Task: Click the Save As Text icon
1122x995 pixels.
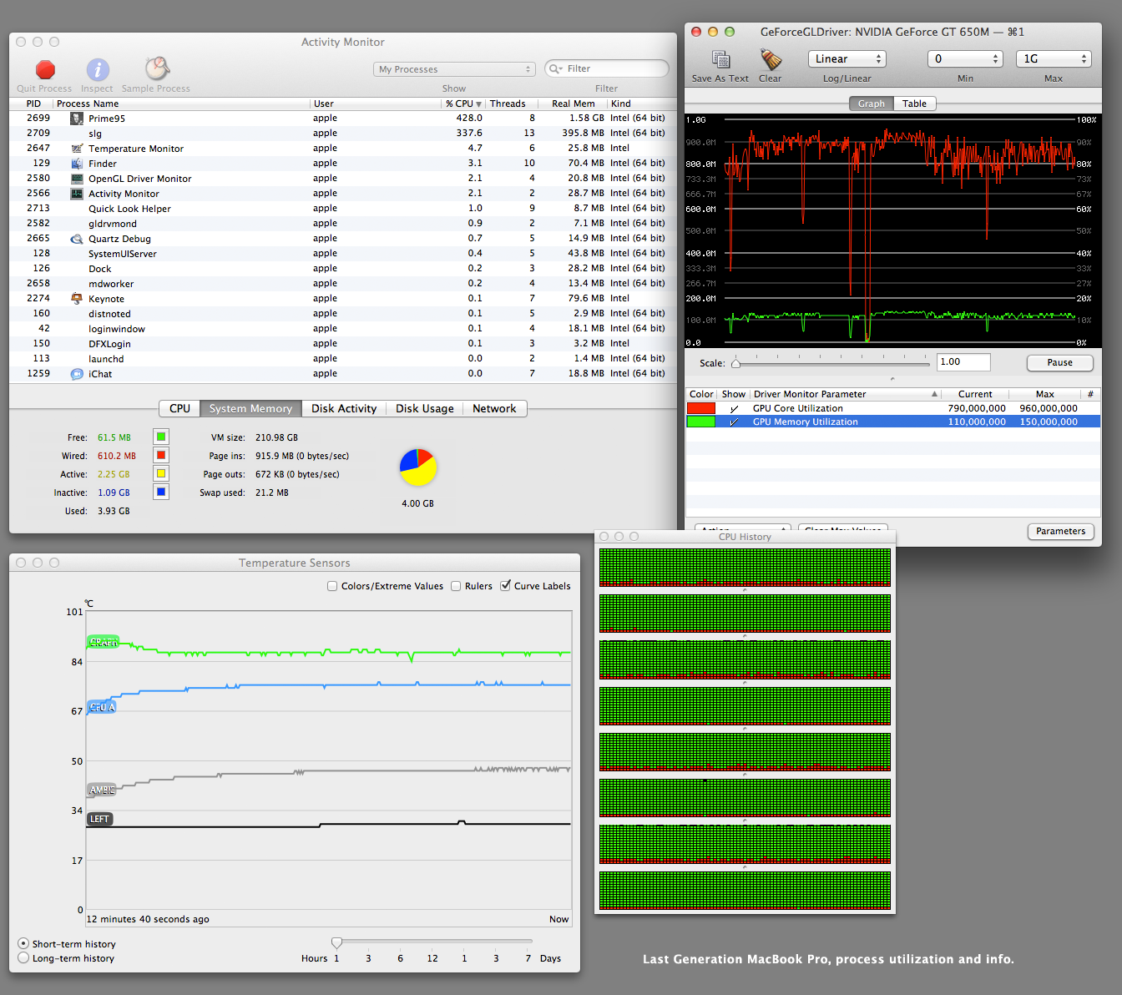Action: coord(720,59)
